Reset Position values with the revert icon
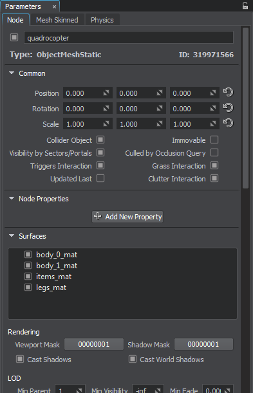Screen dimensions: 253x393 pyautogui.click(x=228, y=93)
